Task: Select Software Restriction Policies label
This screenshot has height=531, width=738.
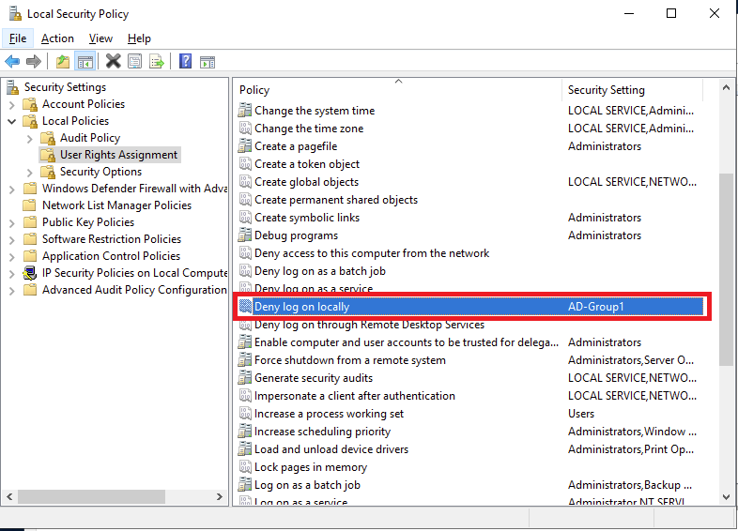Action: (x=112, y=239)
